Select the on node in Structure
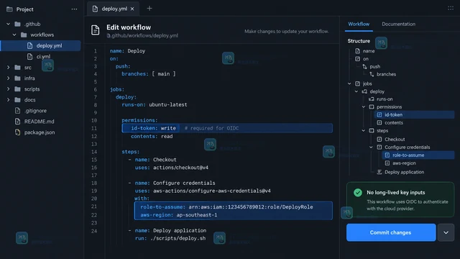 pos(366,59)
